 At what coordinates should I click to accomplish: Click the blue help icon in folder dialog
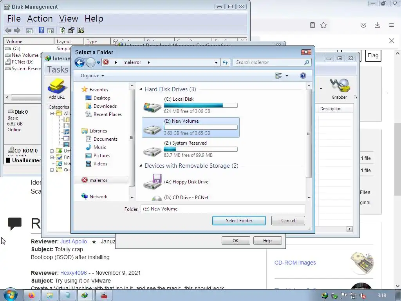pos(303,76)
